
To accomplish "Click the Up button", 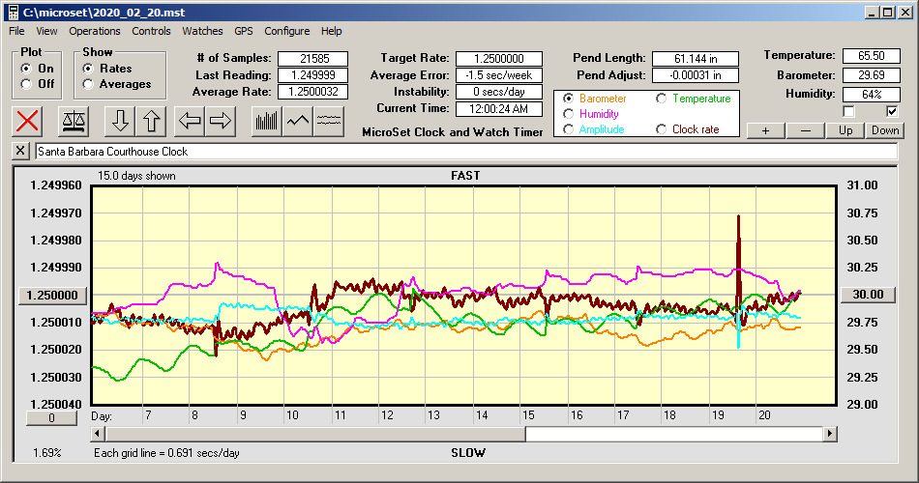I will coord(845,130).
